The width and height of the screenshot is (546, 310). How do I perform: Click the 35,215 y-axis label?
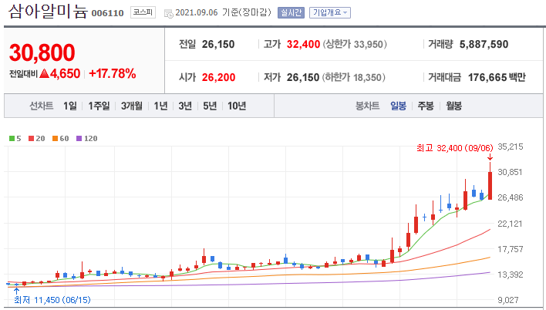click(x=511, y=147)
